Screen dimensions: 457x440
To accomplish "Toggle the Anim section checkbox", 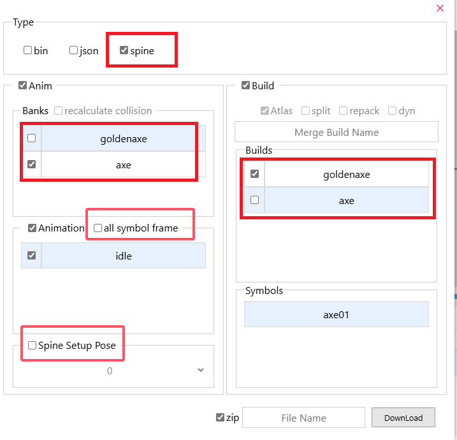I will pyautogui.click(x=23, y=85).
